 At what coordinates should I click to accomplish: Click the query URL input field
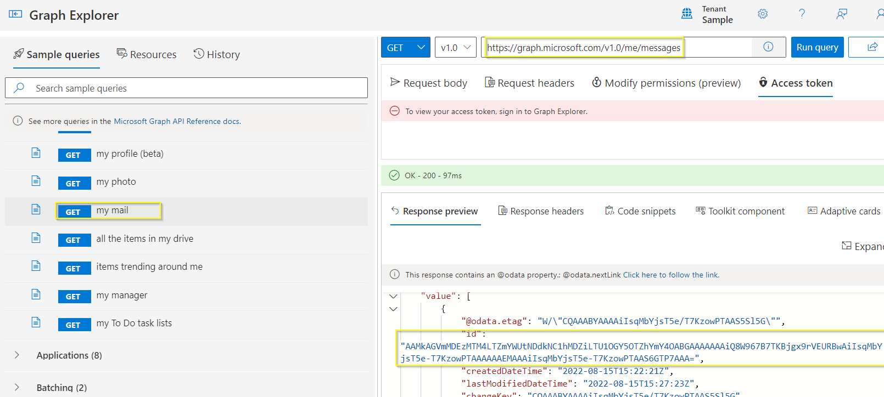[617, 47]
